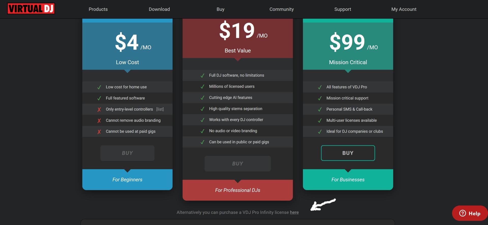Click BUY on the $99 Mission Critical plan
Screen dimensions: 488x225
[348, 153]
